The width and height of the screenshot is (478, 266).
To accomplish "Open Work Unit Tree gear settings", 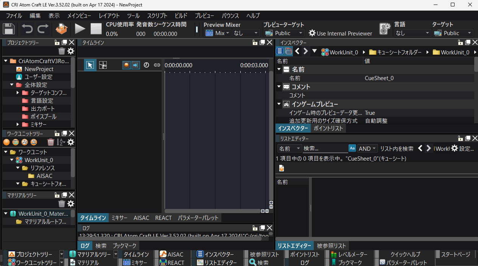I will [71, 142].
